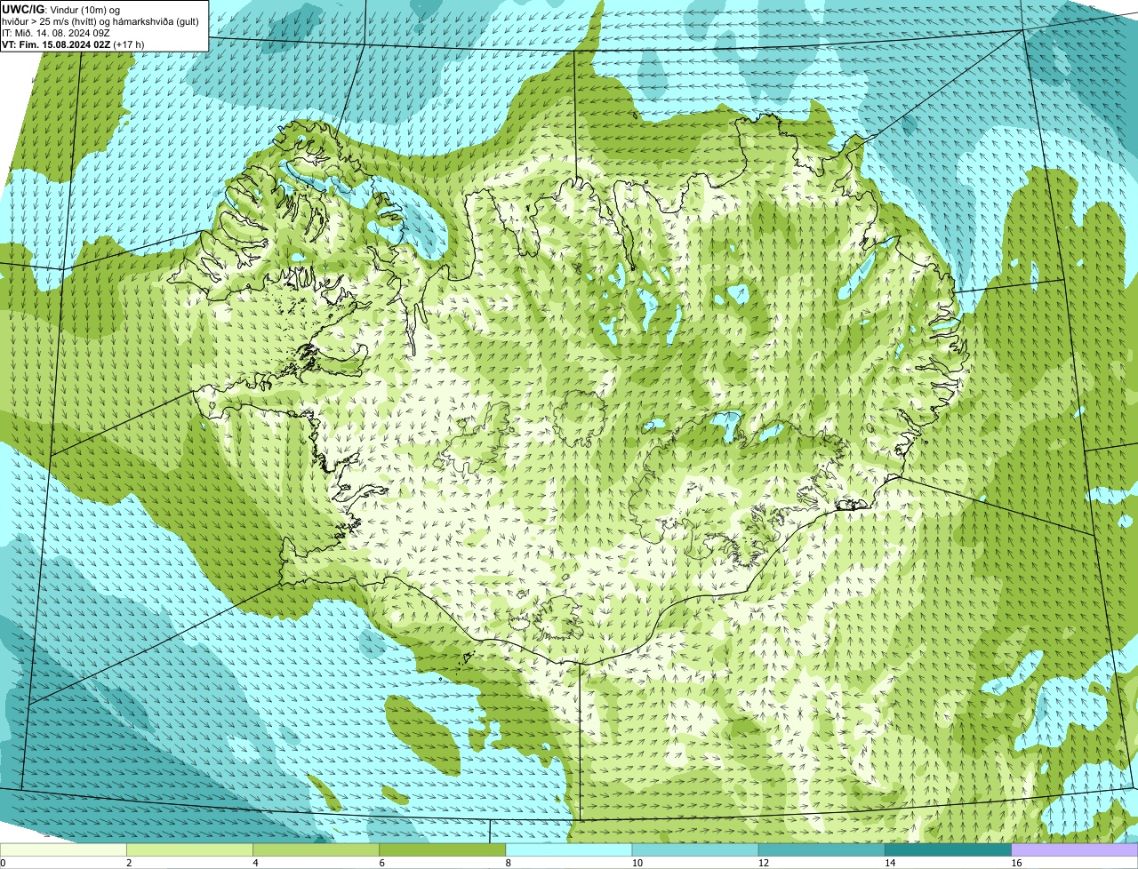
Task: Click the 0–2 m/s cream legend swatch
Action: click(x=63, y=850)
